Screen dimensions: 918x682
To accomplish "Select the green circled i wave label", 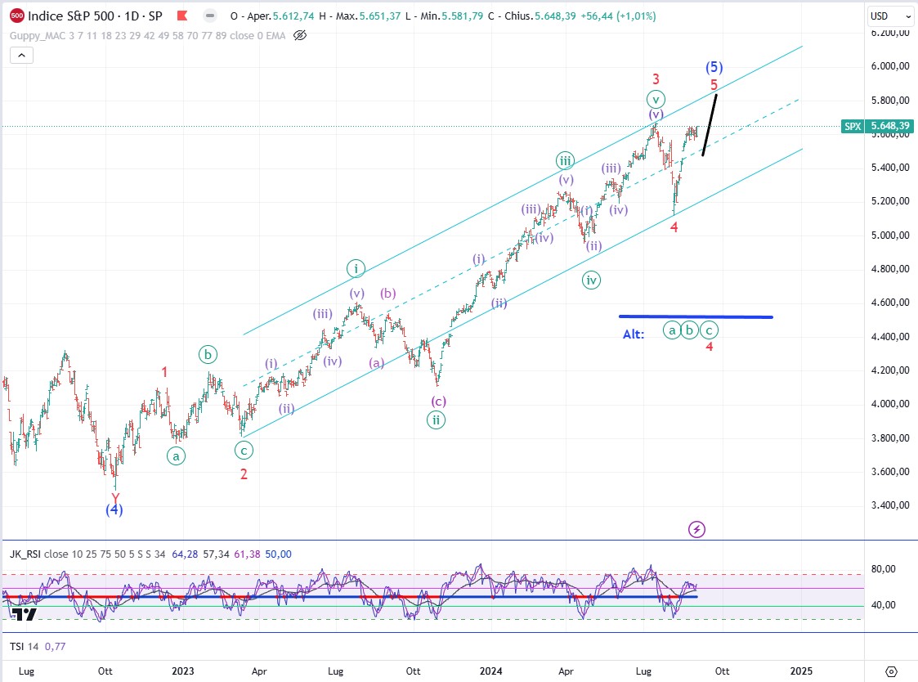I will click(356, 269).
